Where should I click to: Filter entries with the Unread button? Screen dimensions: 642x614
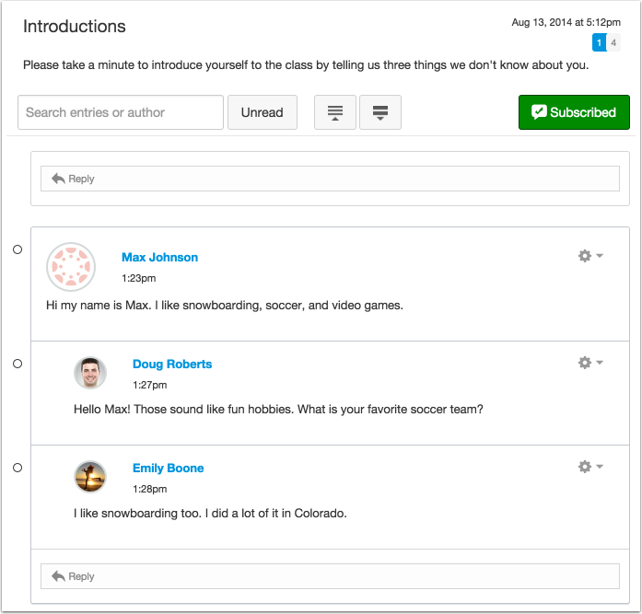(263, 112)
